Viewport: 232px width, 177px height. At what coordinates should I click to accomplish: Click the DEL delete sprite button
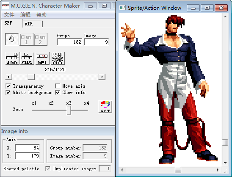click(42, 58)
